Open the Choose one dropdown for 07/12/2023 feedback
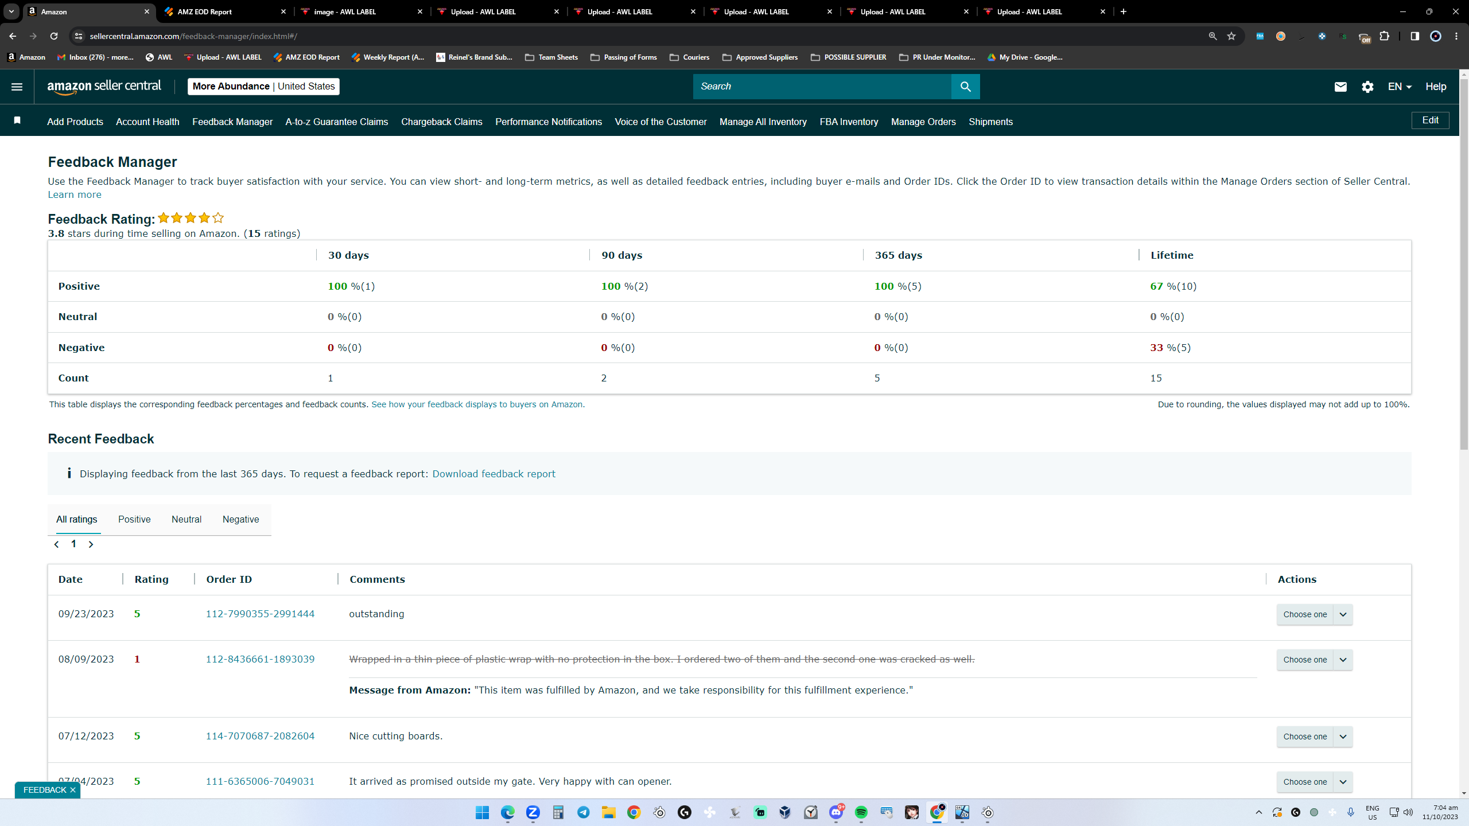 [1314, 737]
